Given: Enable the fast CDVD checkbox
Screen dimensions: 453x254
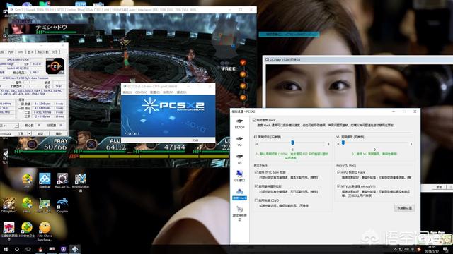Looking at the screenshot, I should coord(256,200).
